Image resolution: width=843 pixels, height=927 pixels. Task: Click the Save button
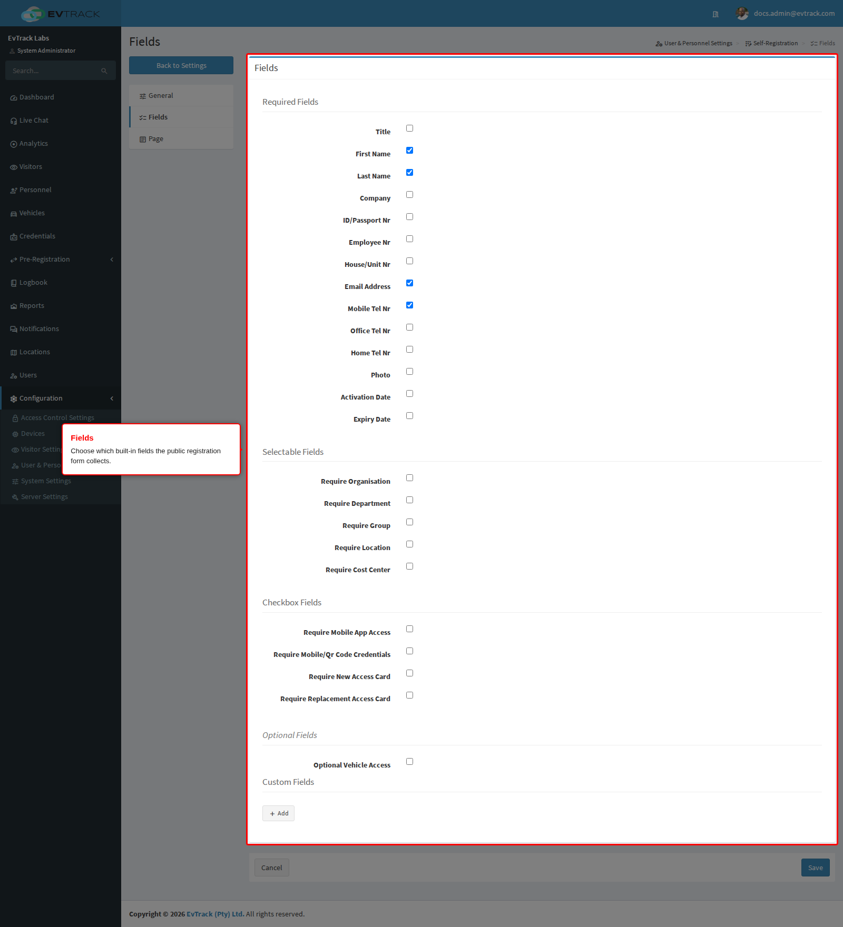815,868
